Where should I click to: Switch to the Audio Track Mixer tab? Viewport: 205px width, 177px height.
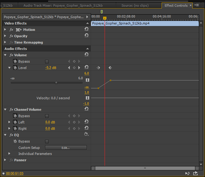point(63,6)
